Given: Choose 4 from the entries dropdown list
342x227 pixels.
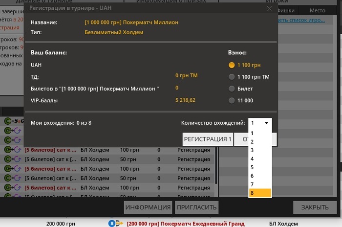Looking at the screenshot, I should pyautogui.click(x=260, y=159).
